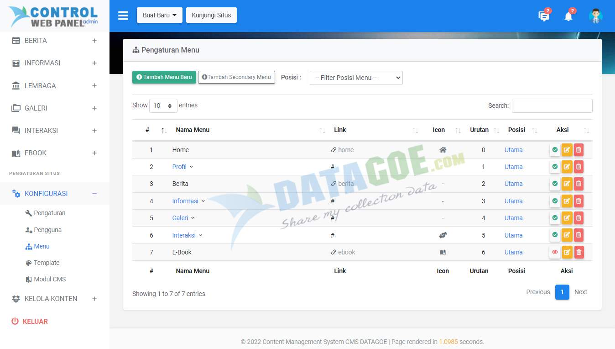Click the Kunjungi Situs button

[211, 15]
